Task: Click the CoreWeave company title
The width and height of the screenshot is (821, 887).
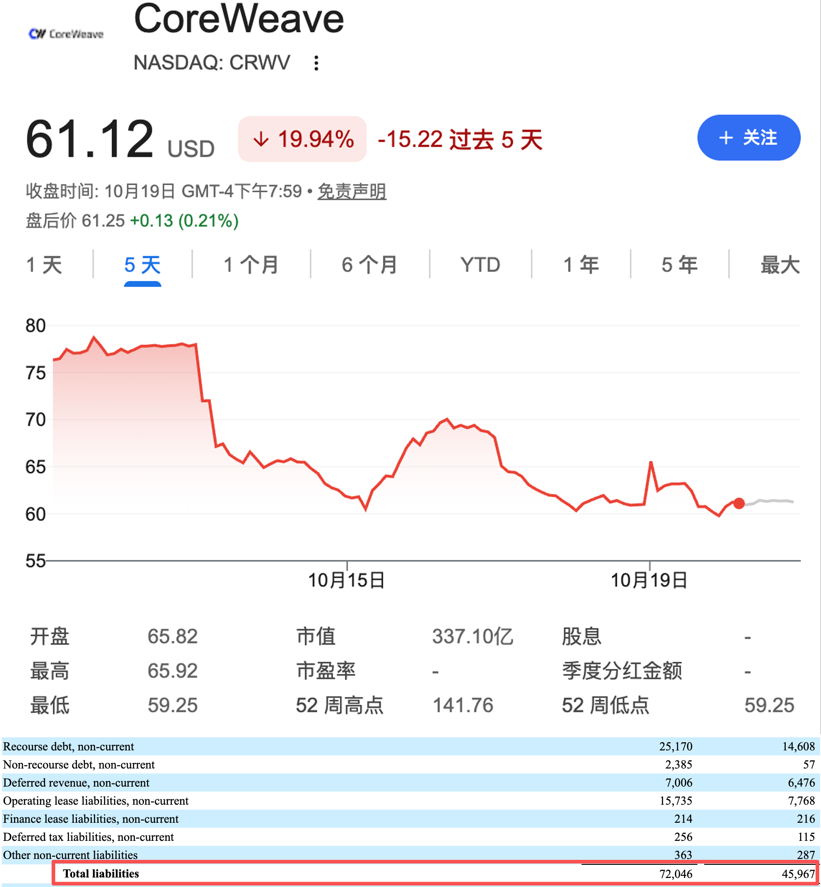Action: (x=239, y=19)
